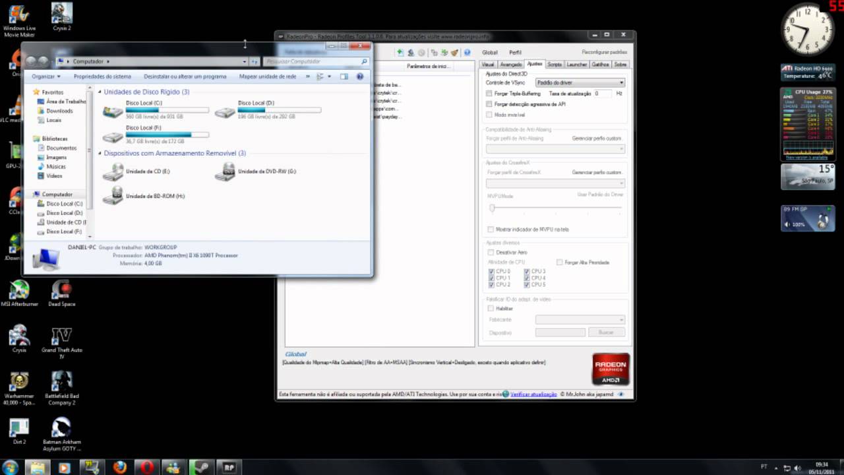Click Perfil button in RadeonPro toolbar
The height and width of the screenshot is (475, 844).
click(x=515, y=52)
